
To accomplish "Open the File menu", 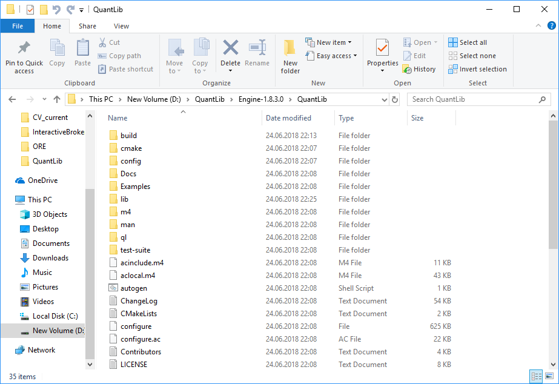I will (x=18, y=26).
